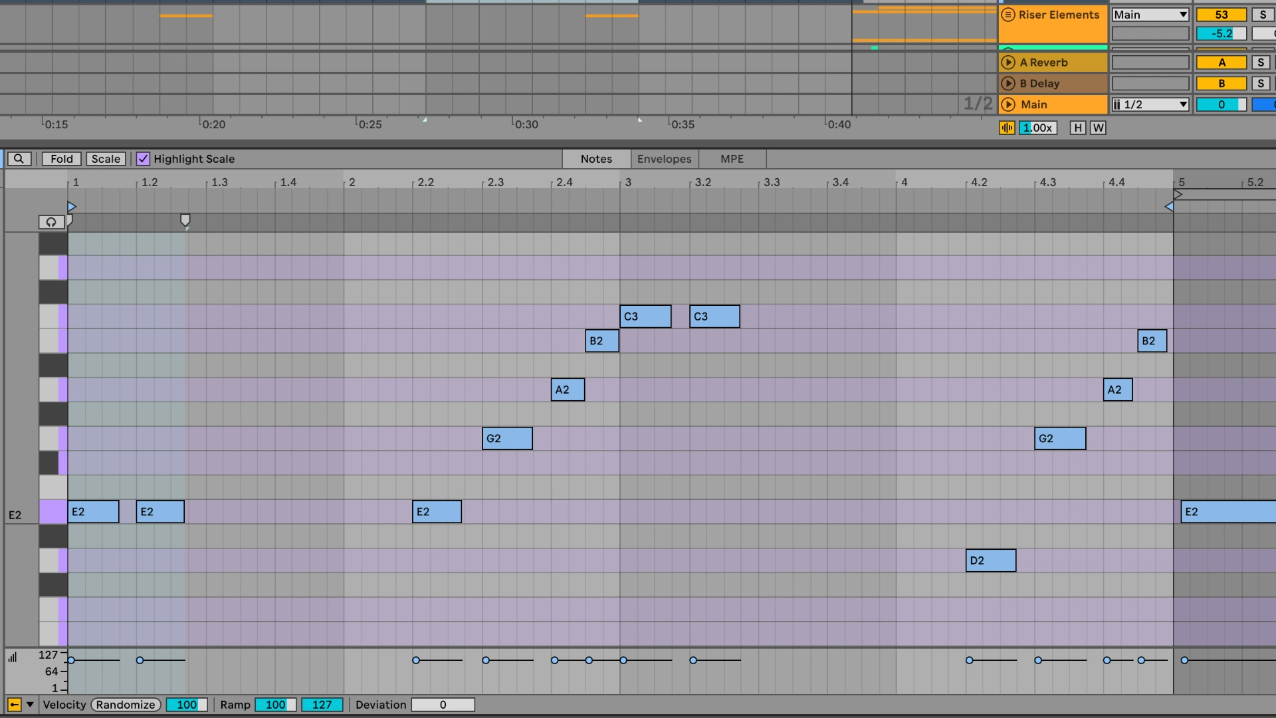Enable Fold mode in the MIDI editor
Screen dimensions: 1276x718
coord(61,159)
